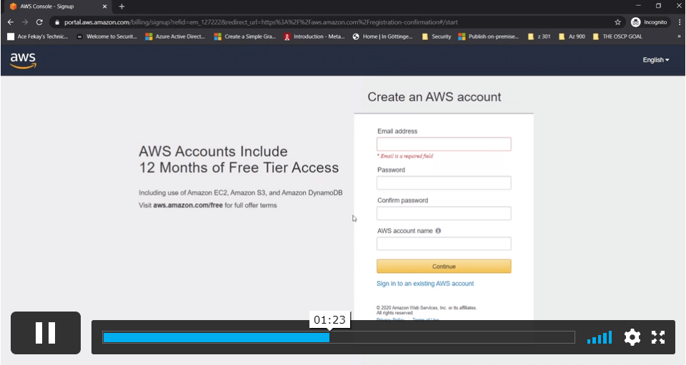686x365 pixels.
Task: Open video settings gear
Action: [x=632, y=337]
